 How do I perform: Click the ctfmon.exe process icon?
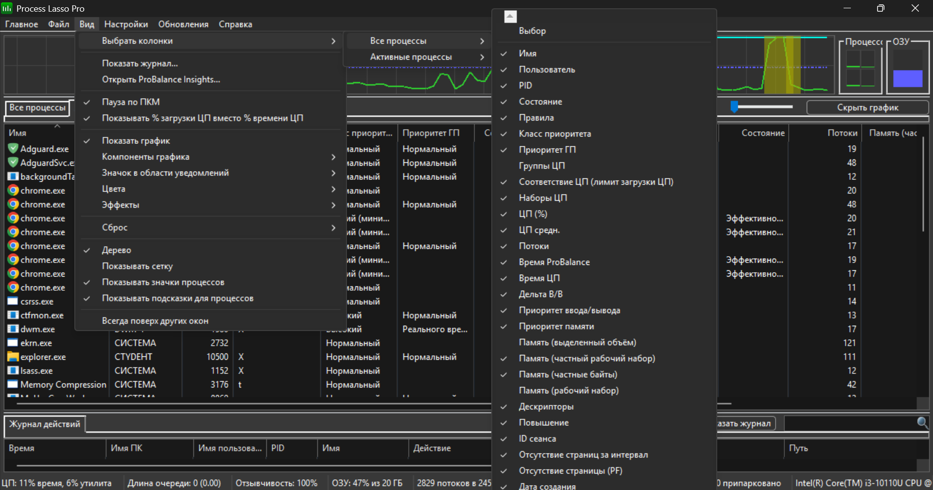pos(13,315)
